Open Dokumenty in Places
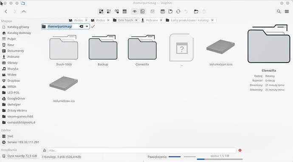The image size is (293, 162). (x=16, y=51)
